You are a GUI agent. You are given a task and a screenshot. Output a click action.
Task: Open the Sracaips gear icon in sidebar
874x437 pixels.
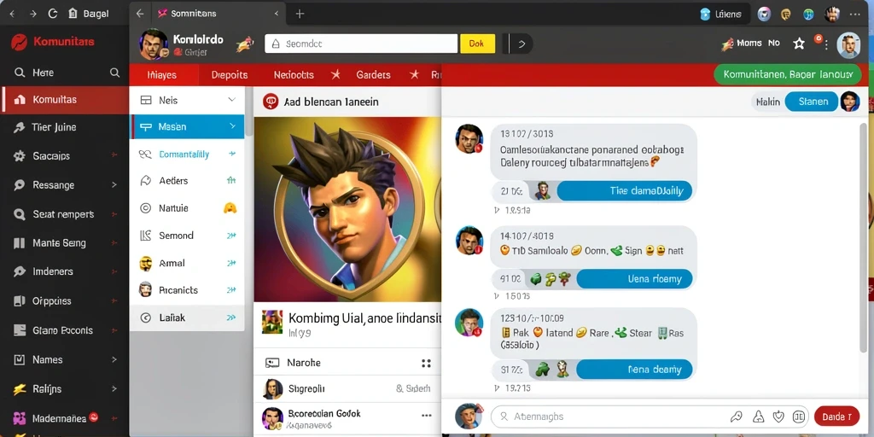coord(20,156)
